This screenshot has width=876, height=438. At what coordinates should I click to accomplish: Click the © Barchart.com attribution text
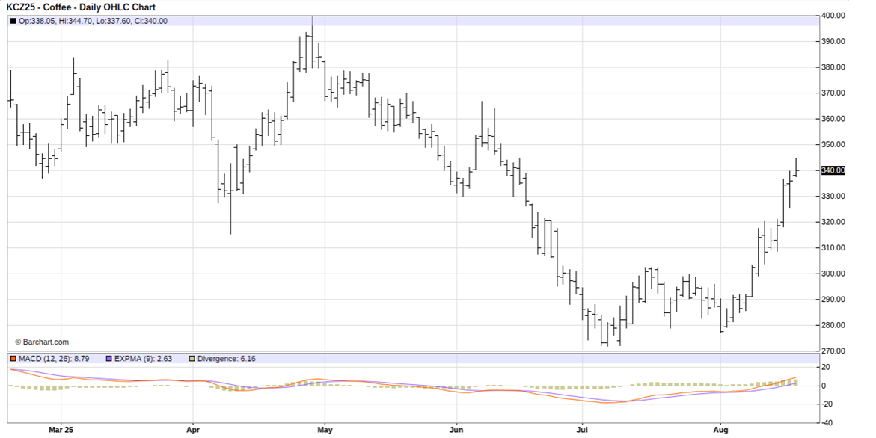(42, 342)
